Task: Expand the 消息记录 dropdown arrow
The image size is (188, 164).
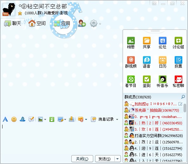Action: pos(117,119)
